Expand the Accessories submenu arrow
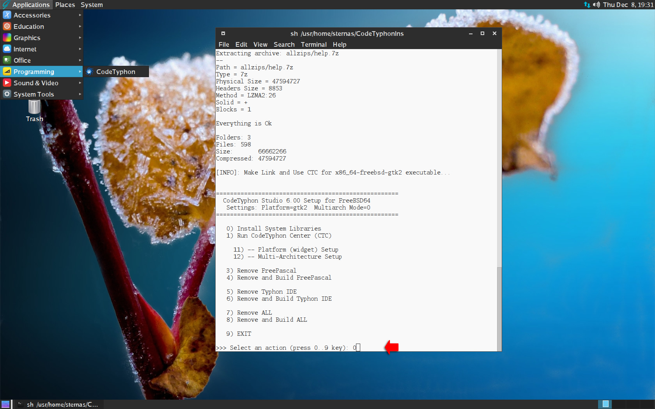Screen dimensions: 655x409 pyautogui.click(x=80, y=15)
